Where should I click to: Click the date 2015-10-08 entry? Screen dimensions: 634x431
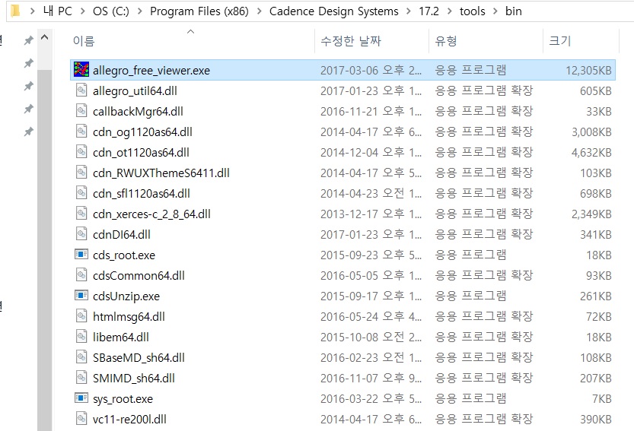click(x=371, y=338)
